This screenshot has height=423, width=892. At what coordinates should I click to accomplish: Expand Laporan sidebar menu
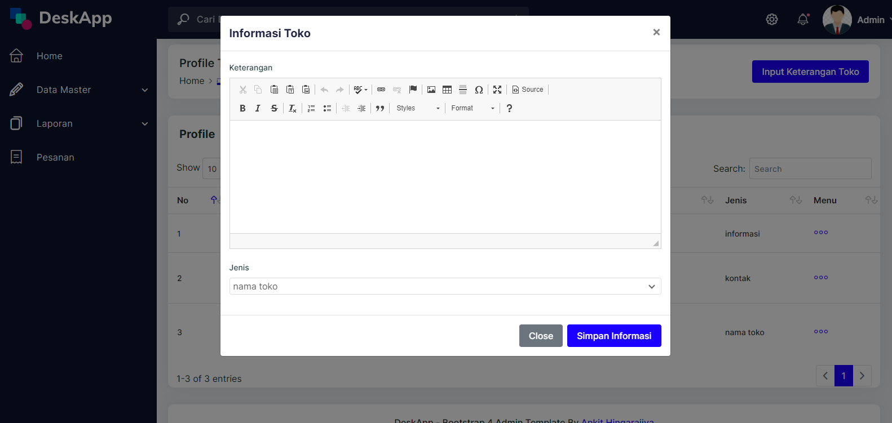coord(78,123)
